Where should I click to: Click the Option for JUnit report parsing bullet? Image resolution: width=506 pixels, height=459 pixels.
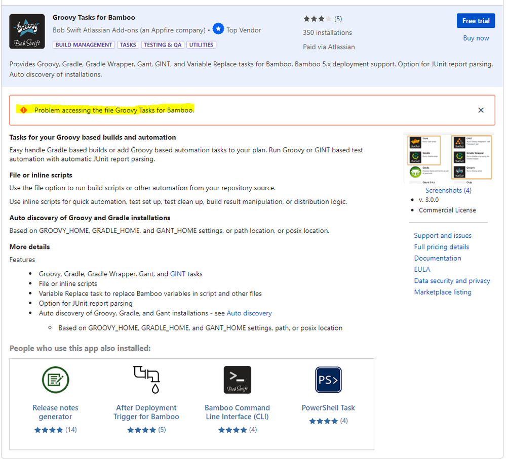coord(86,303)
